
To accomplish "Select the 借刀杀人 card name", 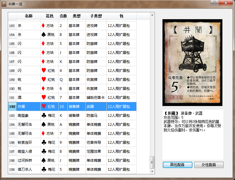I will 25,170.
